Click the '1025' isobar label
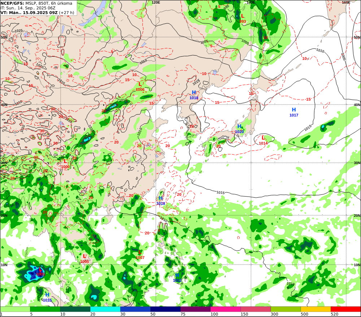 [x=19, y=31]
